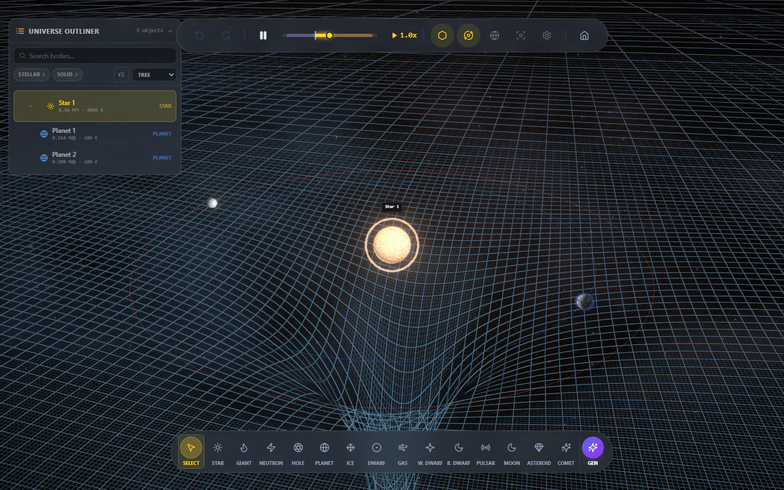The width and height of the screenshot is (784, 490).
Task: Toggle the hierarchy indent button beside TREE
Action: coord(121,75)
